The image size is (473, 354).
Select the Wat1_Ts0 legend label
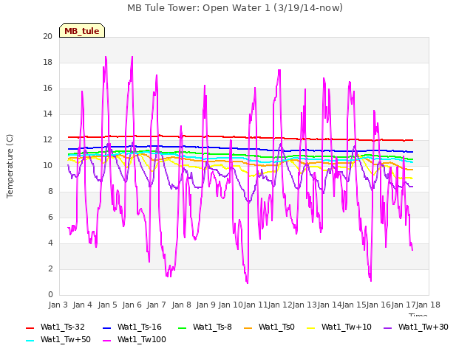click(276, 327)
